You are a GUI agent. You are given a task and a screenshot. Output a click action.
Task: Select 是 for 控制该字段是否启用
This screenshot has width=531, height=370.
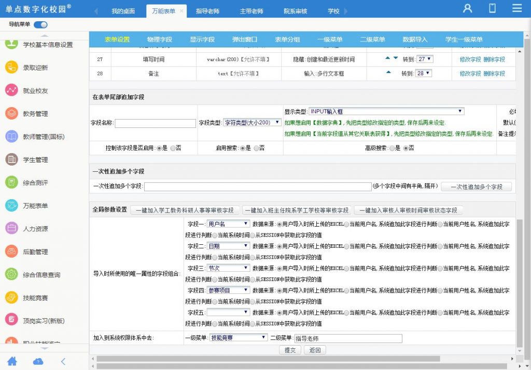point(159,148)
